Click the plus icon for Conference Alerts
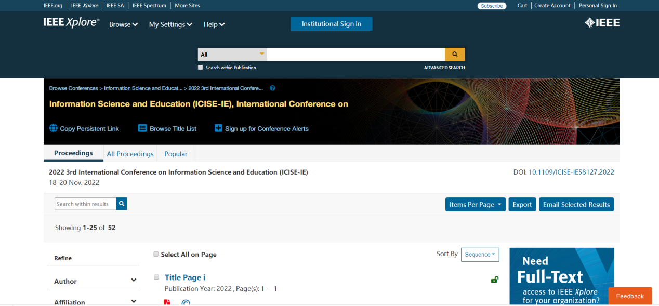Screen dimensions: 659x306 pyautogui.click(x=218, y=128)
